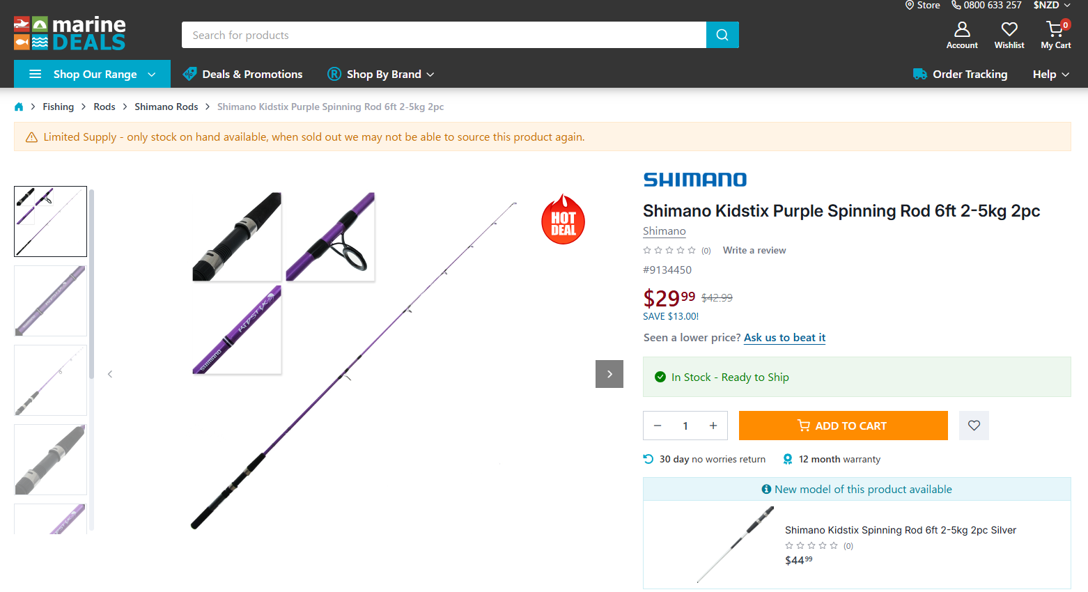Open the Account user icon
This screenshot has width=1088, height=592.
[x=962, y=29]
